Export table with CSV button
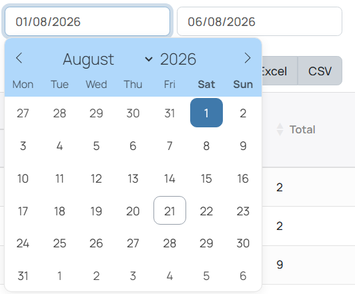Screen dimensions: 355x294 point(320,71)
